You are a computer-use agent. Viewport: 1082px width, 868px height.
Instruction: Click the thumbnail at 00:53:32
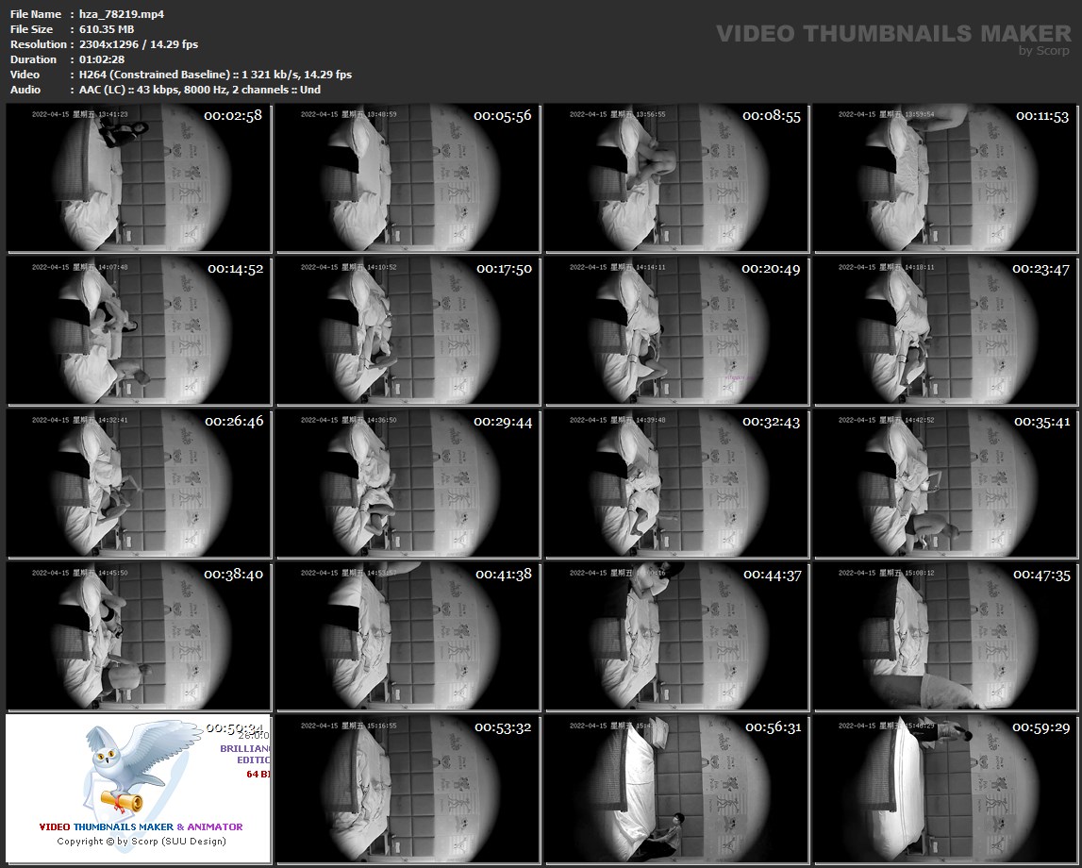[407, 789]
